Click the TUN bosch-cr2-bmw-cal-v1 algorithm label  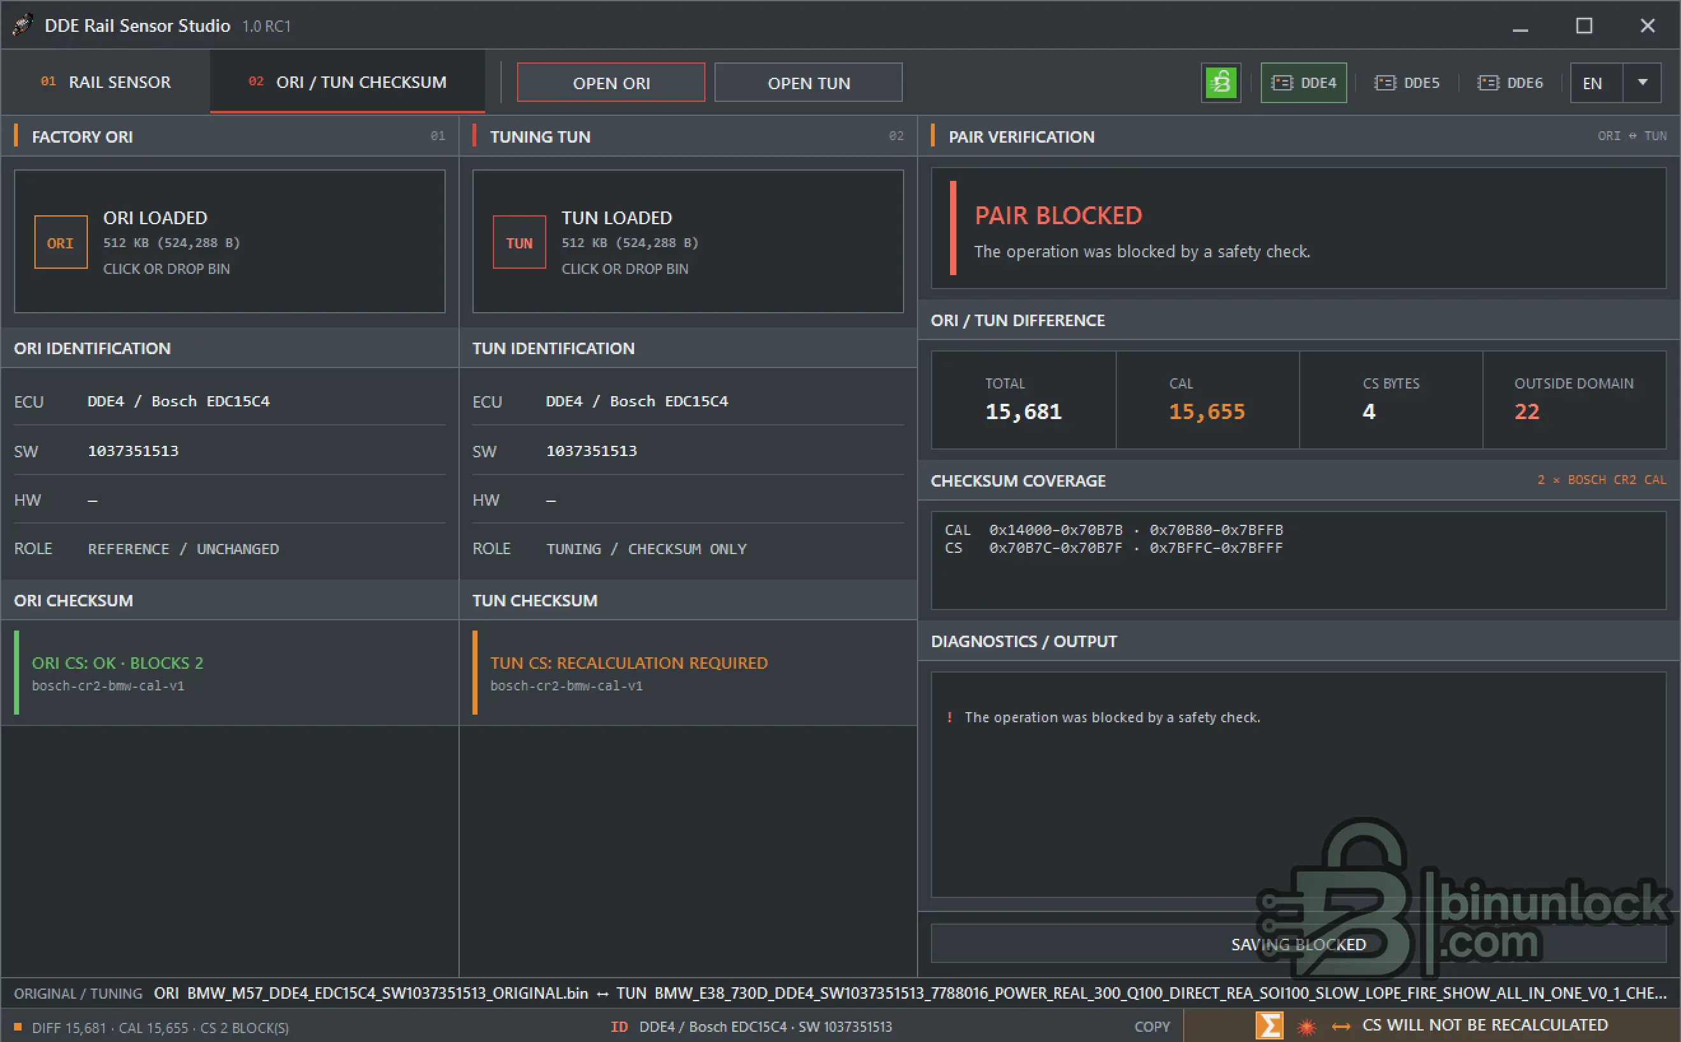pos(566,686)
